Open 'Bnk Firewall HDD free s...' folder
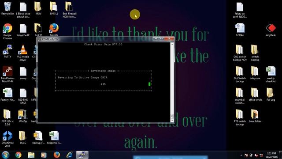Screen dimensions: 282x159 coord(70,10)
